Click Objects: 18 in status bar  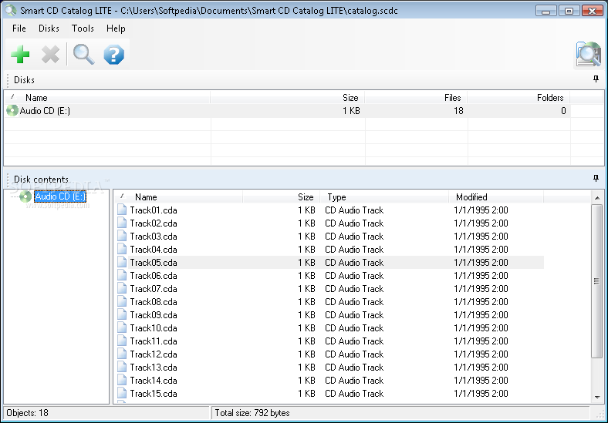coord(27,413)
